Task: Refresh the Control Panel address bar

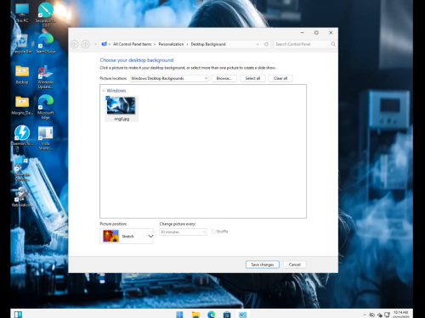Action: pos(266,44)
